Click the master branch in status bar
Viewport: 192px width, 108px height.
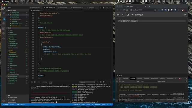pyautogui.click(x=6, y=104)
